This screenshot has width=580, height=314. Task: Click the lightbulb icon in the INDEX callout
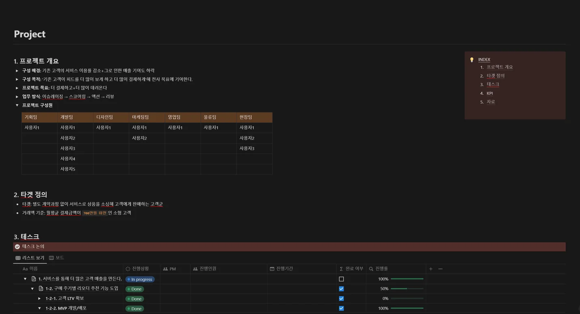[472, 60]
